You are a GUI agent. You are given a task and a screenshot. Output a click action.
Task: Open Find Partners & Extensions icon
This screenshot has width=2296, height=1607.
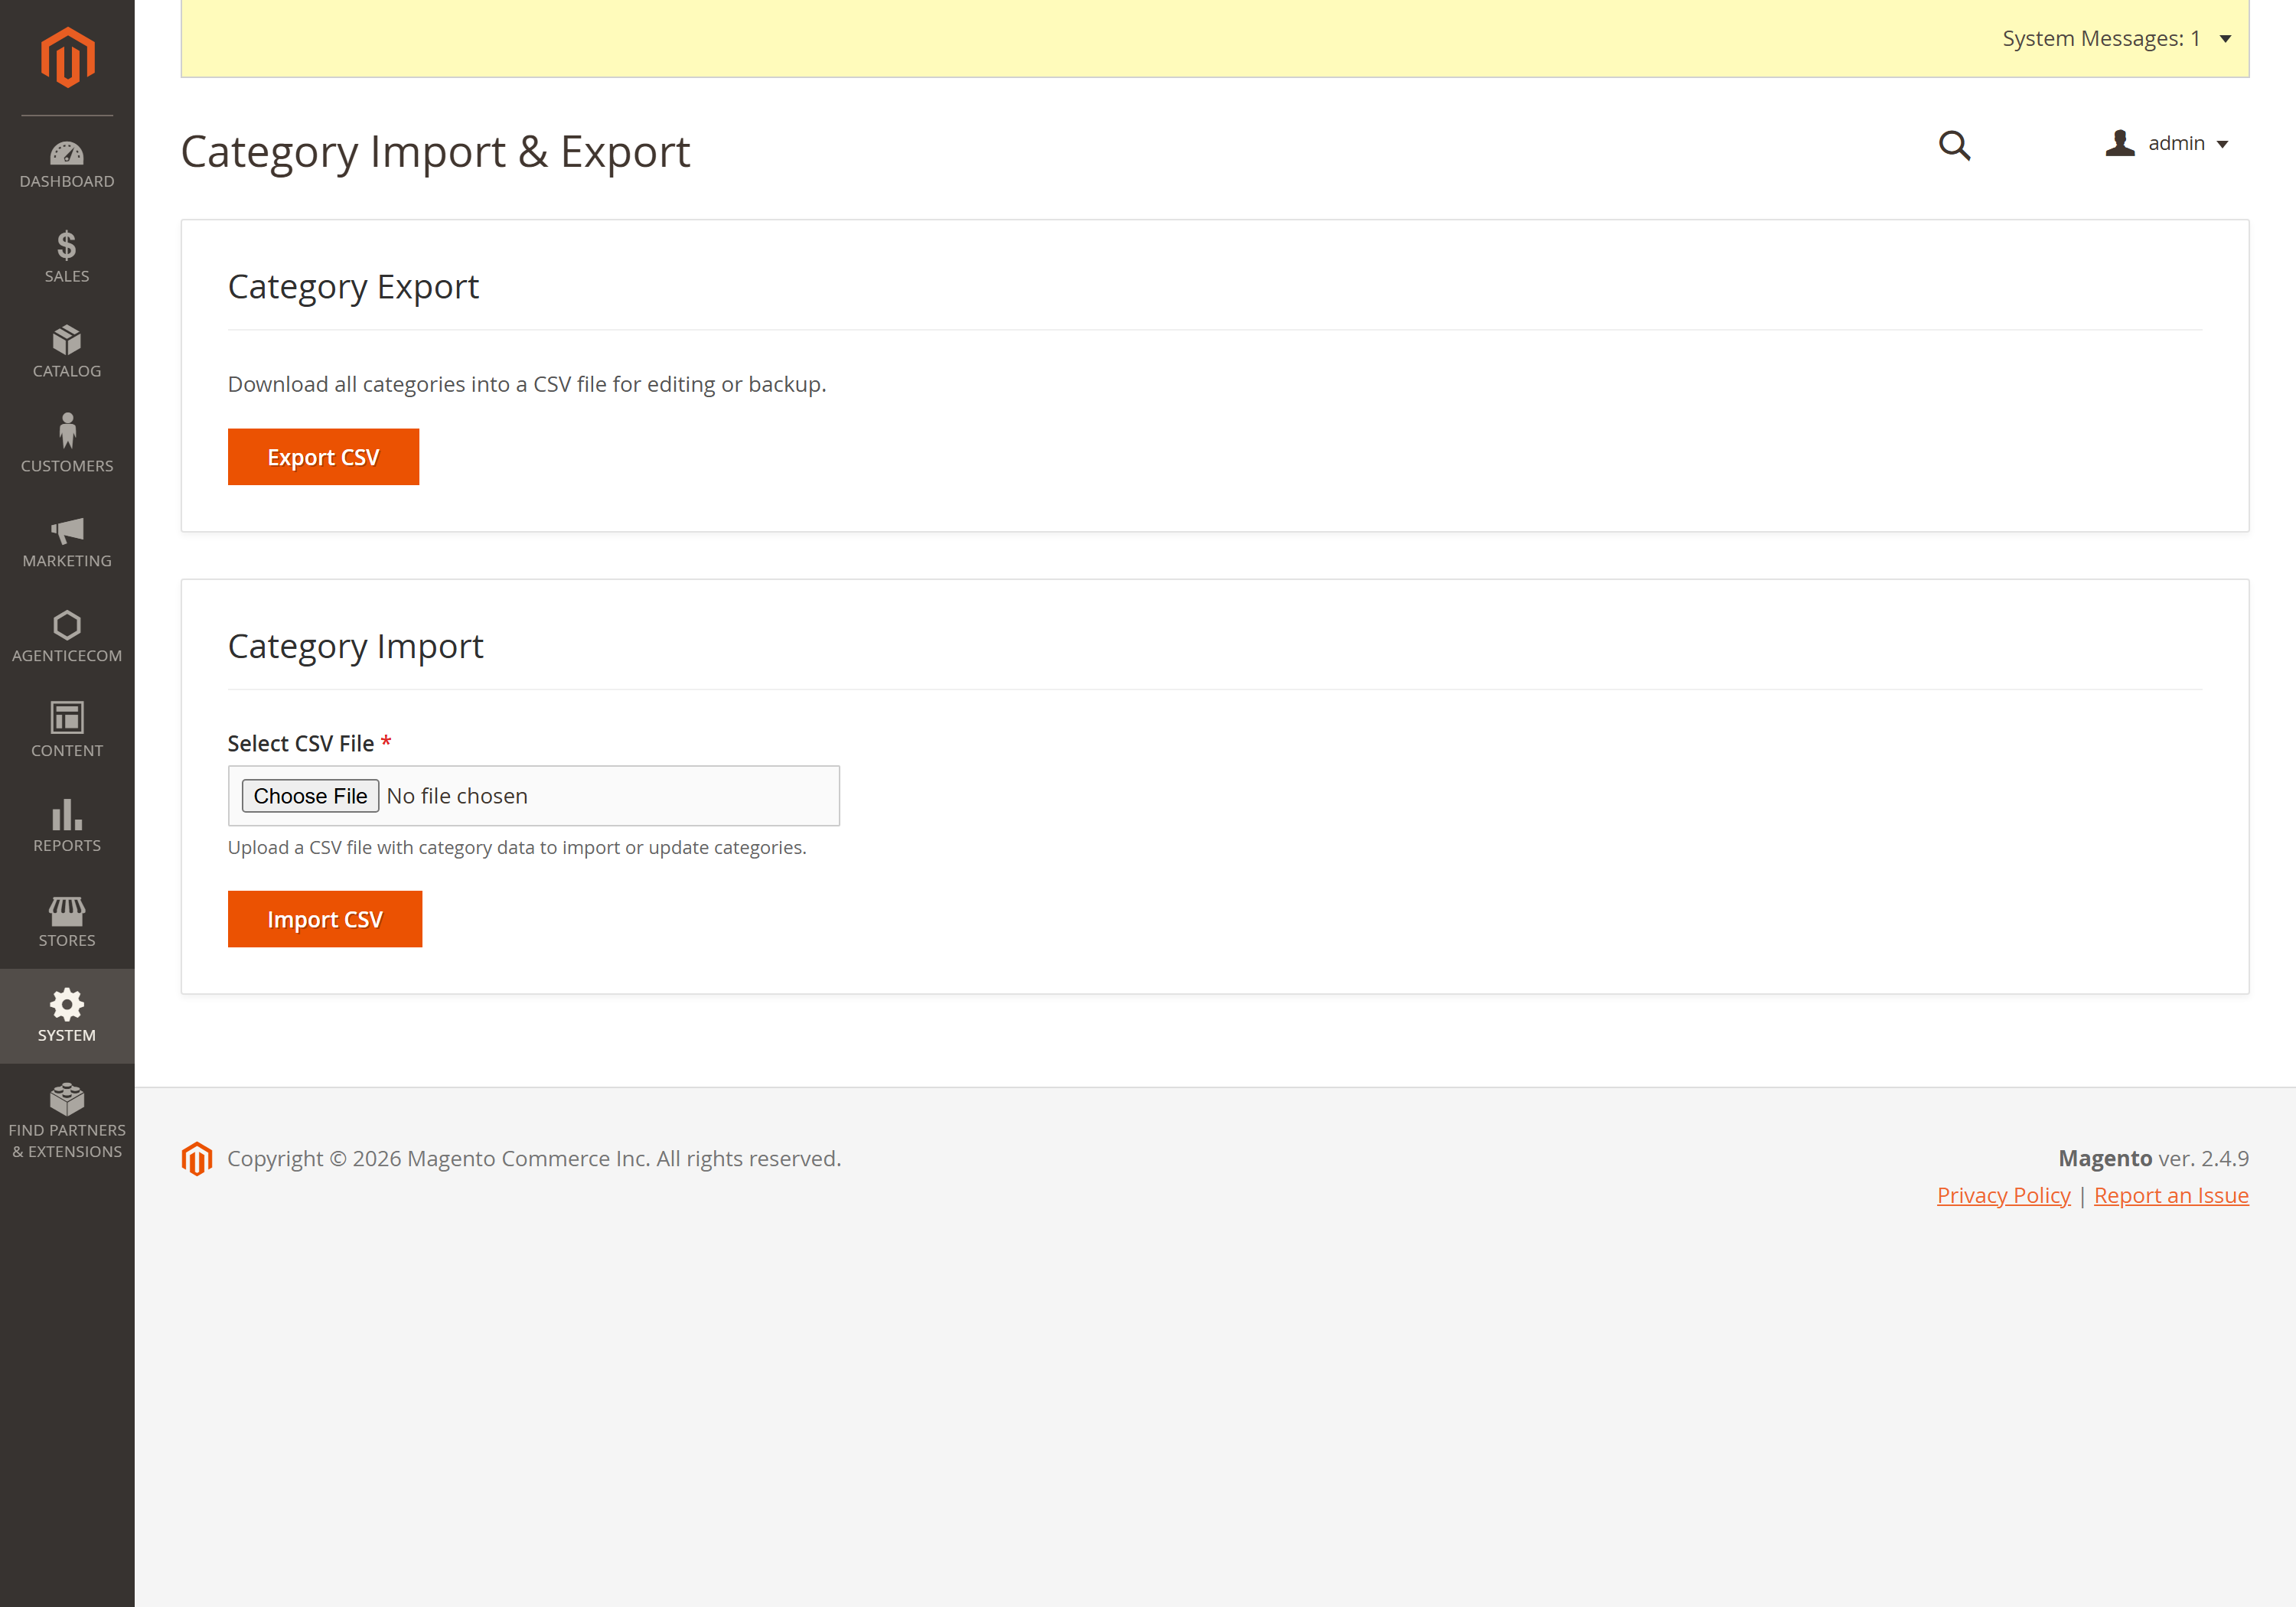click(67, 1099)
